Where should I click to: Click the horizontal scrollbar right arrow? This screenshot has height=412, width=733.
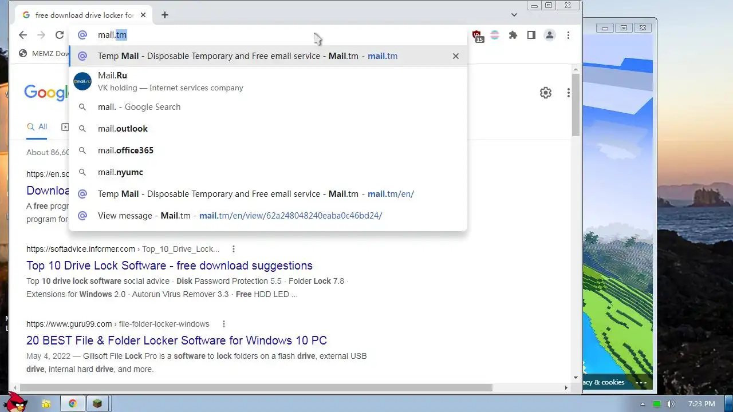tap(566, 387)
